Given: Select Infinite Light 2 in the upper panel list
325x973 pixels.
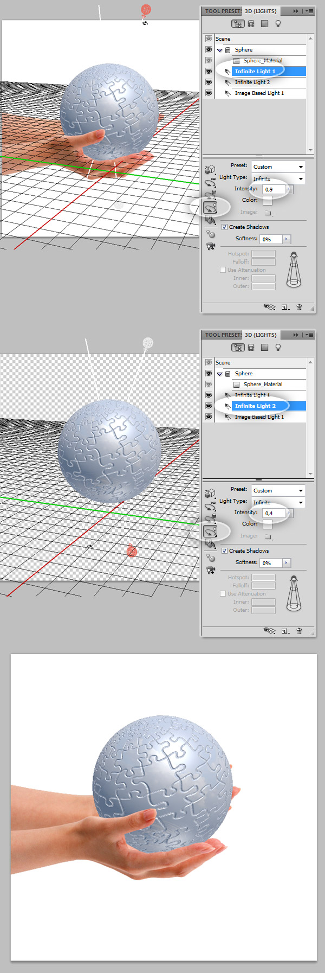Looking at the screenshot, I should [252, 82].
